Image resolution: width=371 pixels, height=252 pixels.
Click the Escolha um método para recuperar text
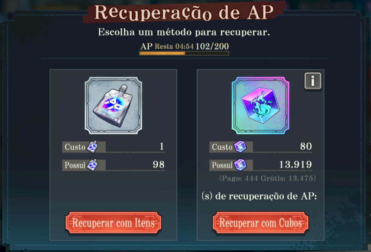coord(184,32)
